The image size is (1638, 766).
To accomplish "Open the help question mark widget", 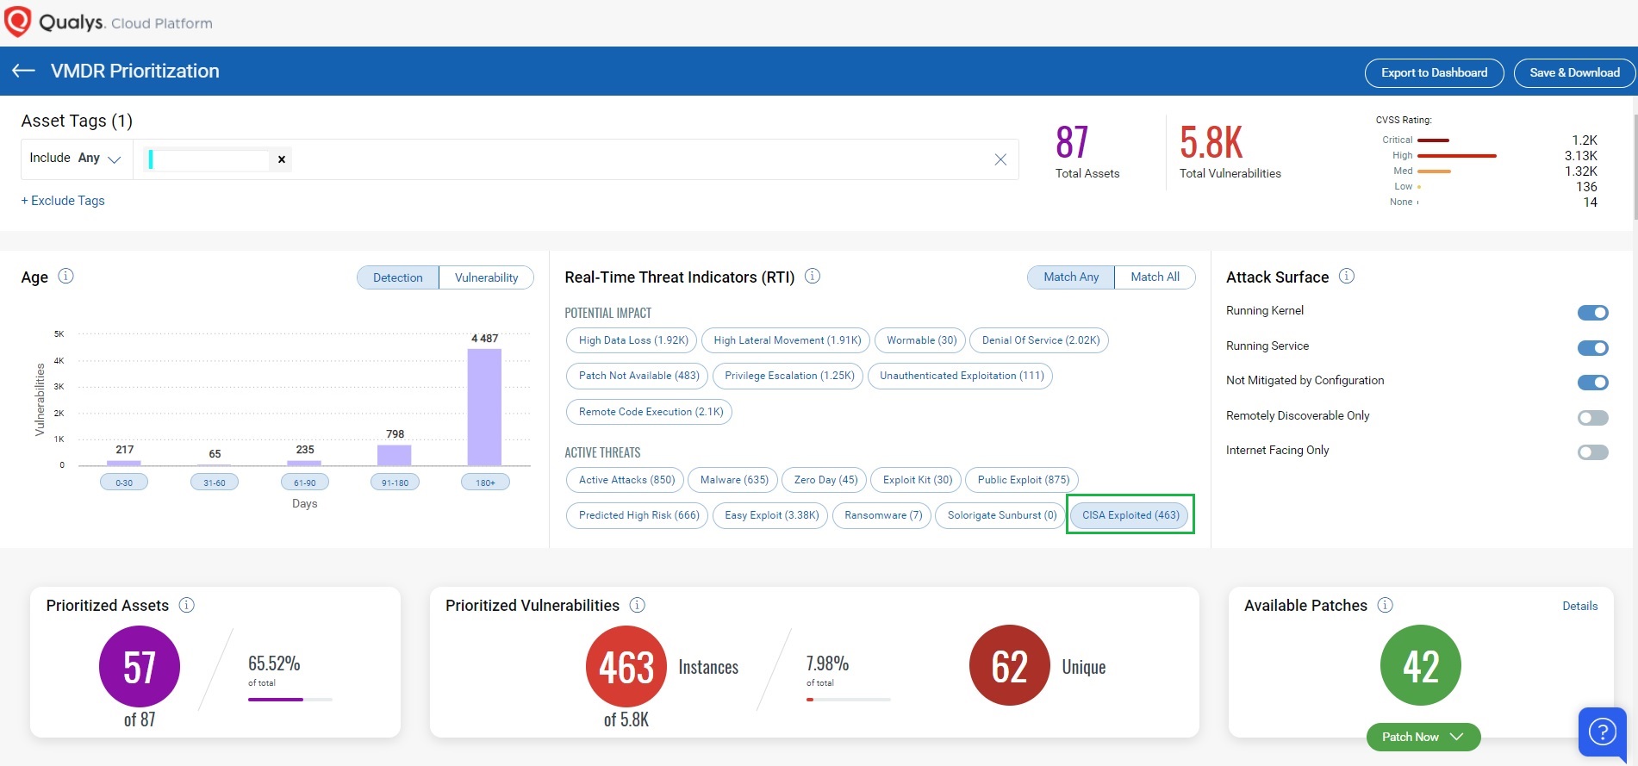I will [x=1602, y=732].
